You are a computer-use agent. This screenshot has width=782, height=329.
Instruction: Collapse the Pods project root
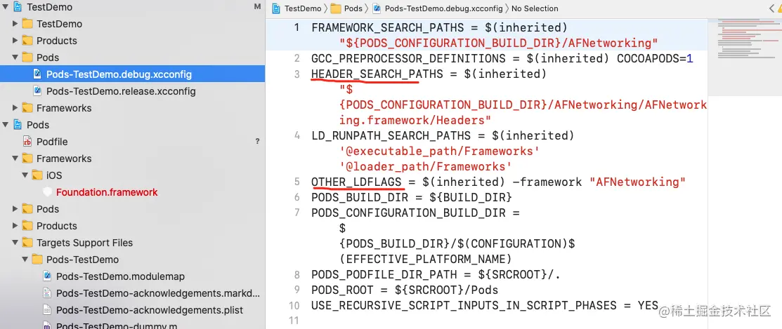coord(6,125)
